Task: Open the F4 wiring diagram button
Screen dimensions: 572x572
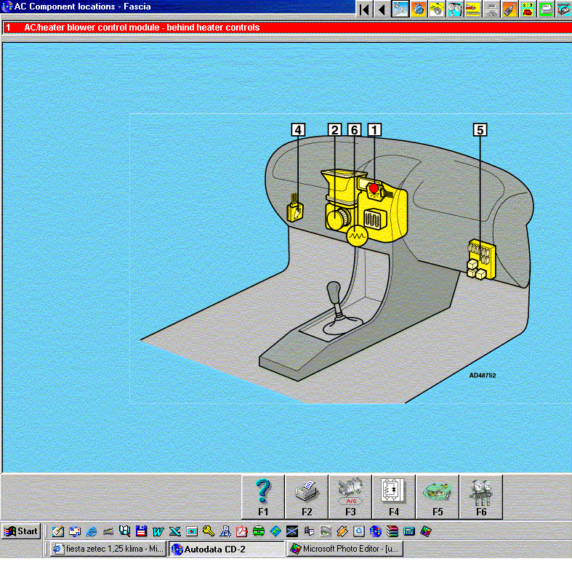Action: click(x=394, y=496)
